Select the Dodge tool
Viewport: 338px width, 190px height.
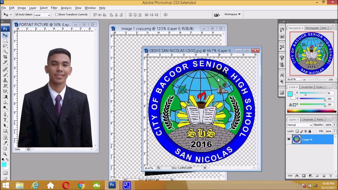tap(5, 108)
